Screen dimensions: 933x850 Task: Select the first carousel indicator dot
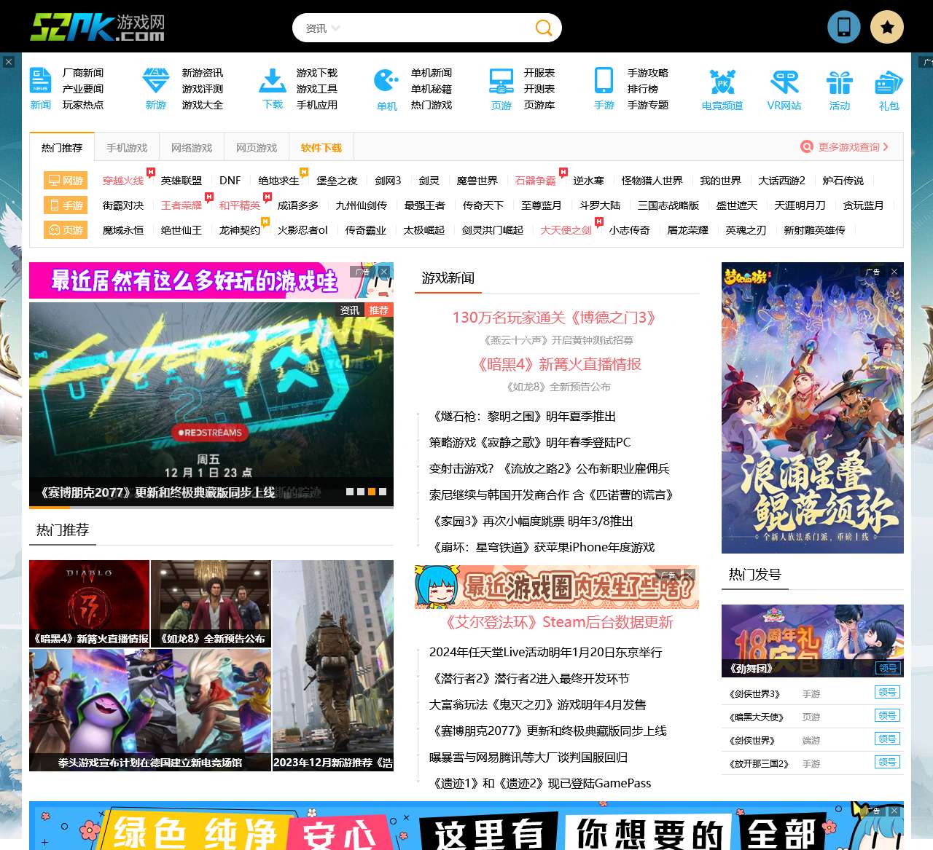point(350,492)
